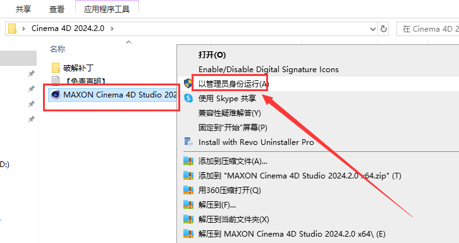
Task: Click the icon beside 解压到当前文件夹(X)
Action: (188, 219)
